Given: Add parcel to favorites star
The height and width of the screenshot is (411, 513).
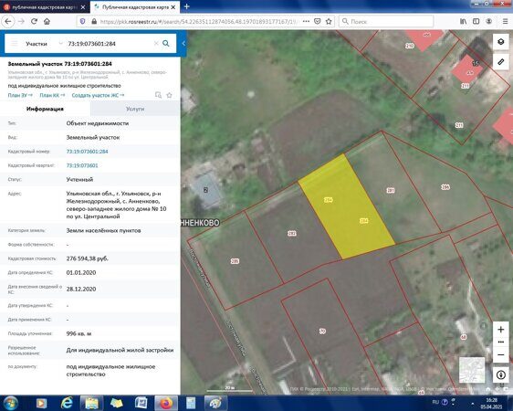Looking at the screenshot, I should click(169, 95).
